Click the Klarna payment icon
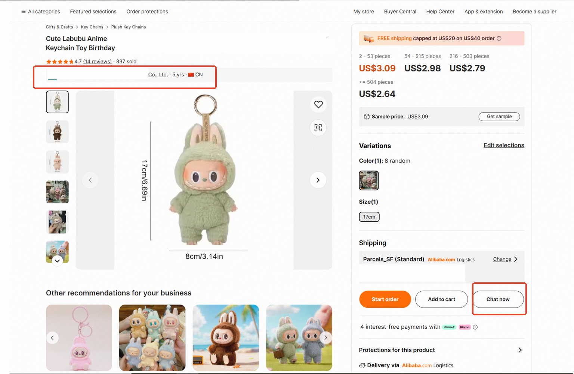Image resolution: width=574 pixels, height=374 pixels. [x=464, y=327]
